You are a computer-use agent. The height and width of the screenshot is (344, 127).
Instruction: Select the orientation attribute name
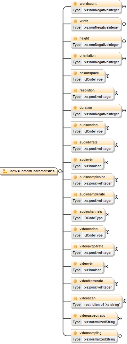[x=88, y=56]
